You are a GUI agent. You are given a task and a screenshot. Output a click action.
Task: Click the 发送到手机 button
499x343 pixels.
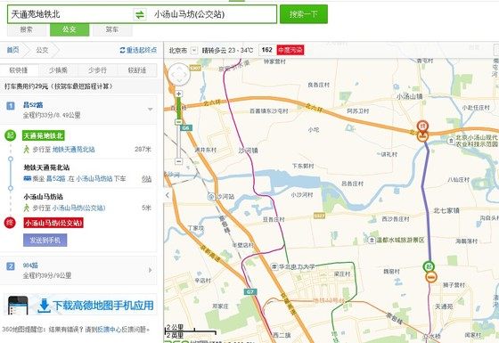[45, 241]
